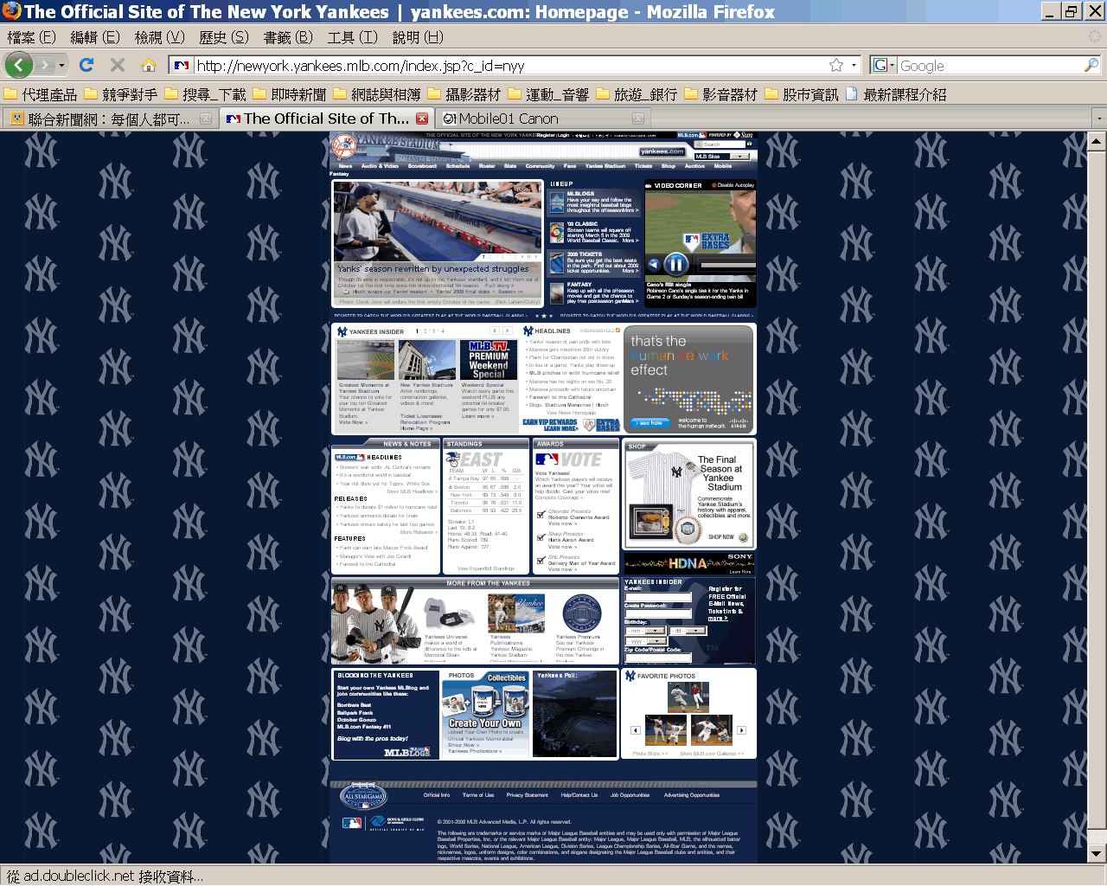The height and width of the screenshot is (886, 1107).
Task: Open the 歷史 (S) menu
Action: tap(223, 37)
